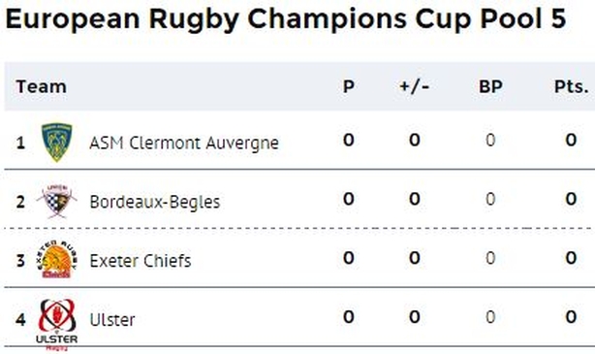Click Bordeaux-Begles' P value
The width and height of the screenshot is (595, 354).
pyautogui.click(x=349, y=199)
